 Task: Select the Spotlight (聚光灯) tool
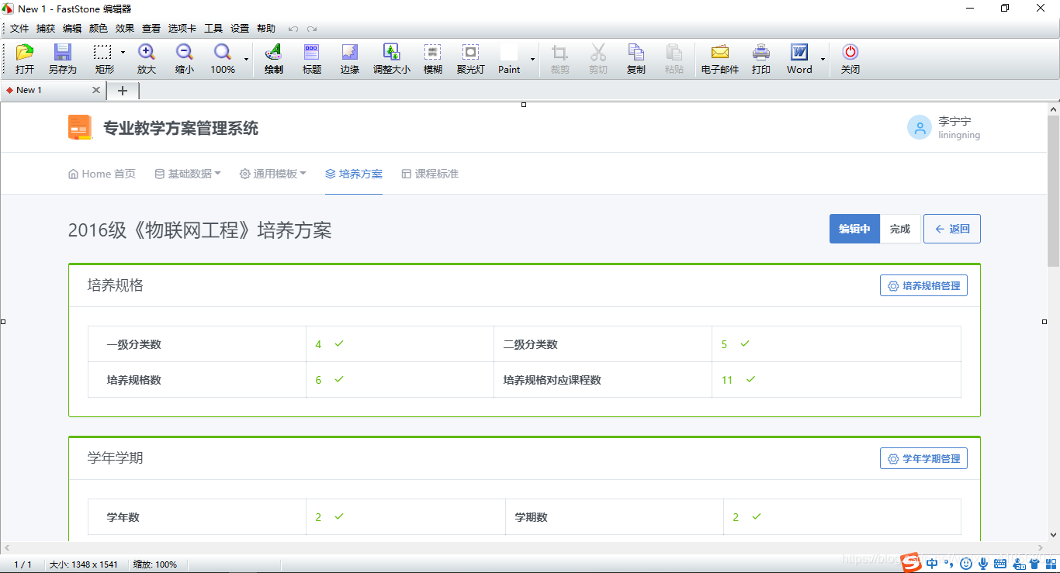[x=470, y=59]
